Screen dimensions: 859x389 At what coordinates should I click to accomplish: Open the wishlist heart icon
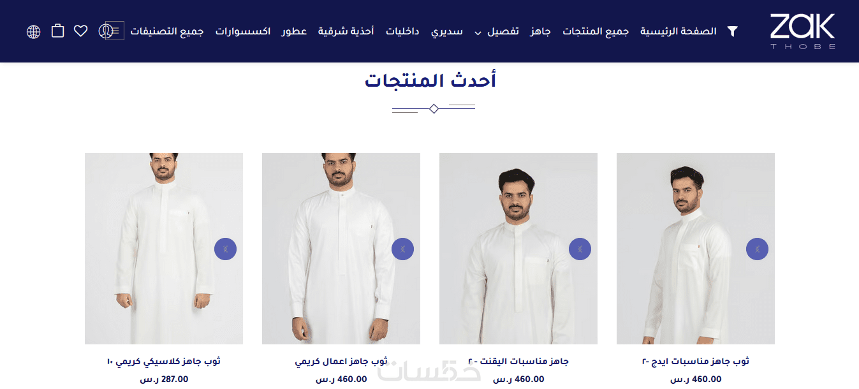coord(81,31)
